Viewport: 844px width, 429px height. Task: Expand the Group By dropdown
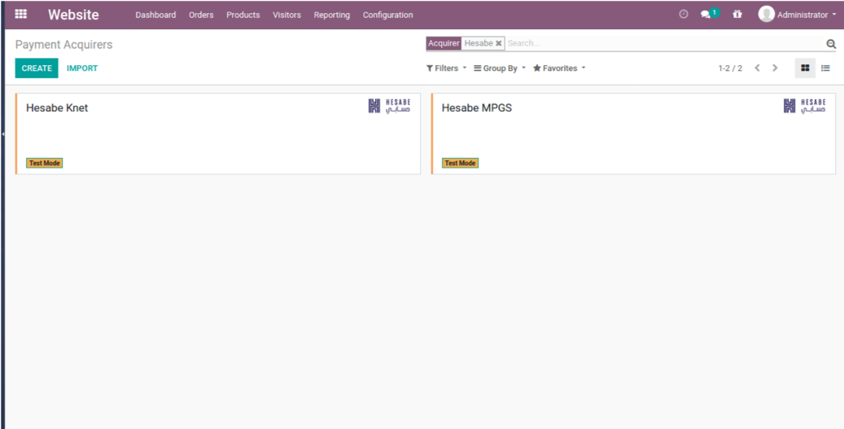pyautogui.click(x=500, y=68)
